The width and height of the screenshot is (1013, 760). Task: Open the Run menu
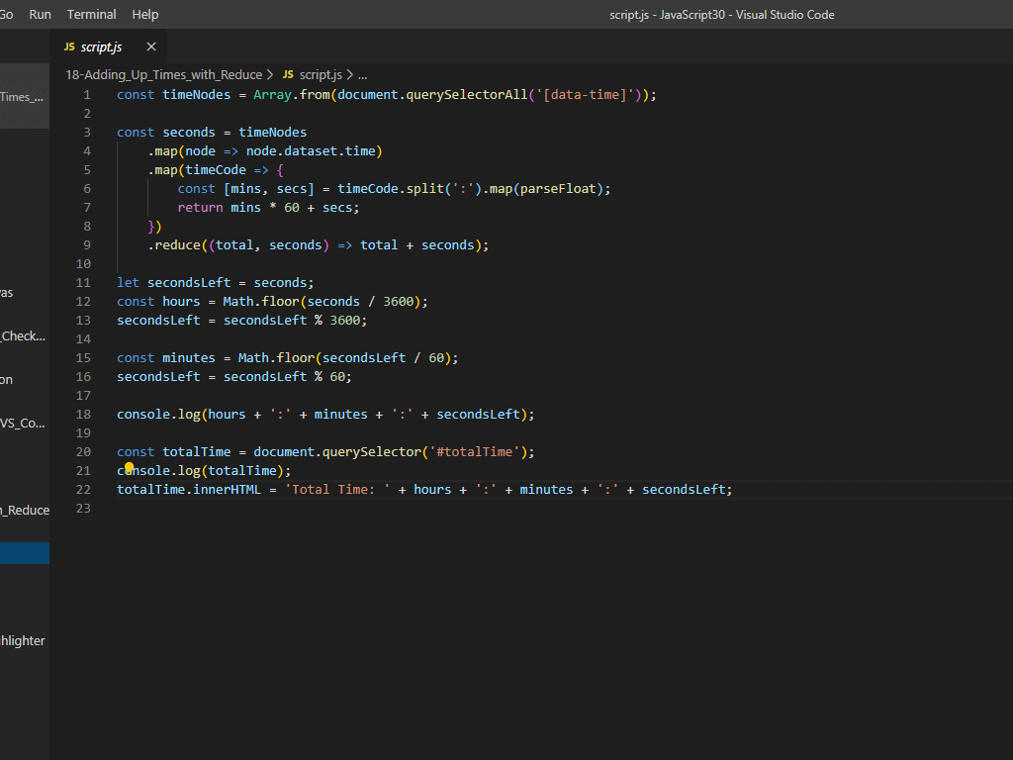pyautogui.click(x=40, y=14)
